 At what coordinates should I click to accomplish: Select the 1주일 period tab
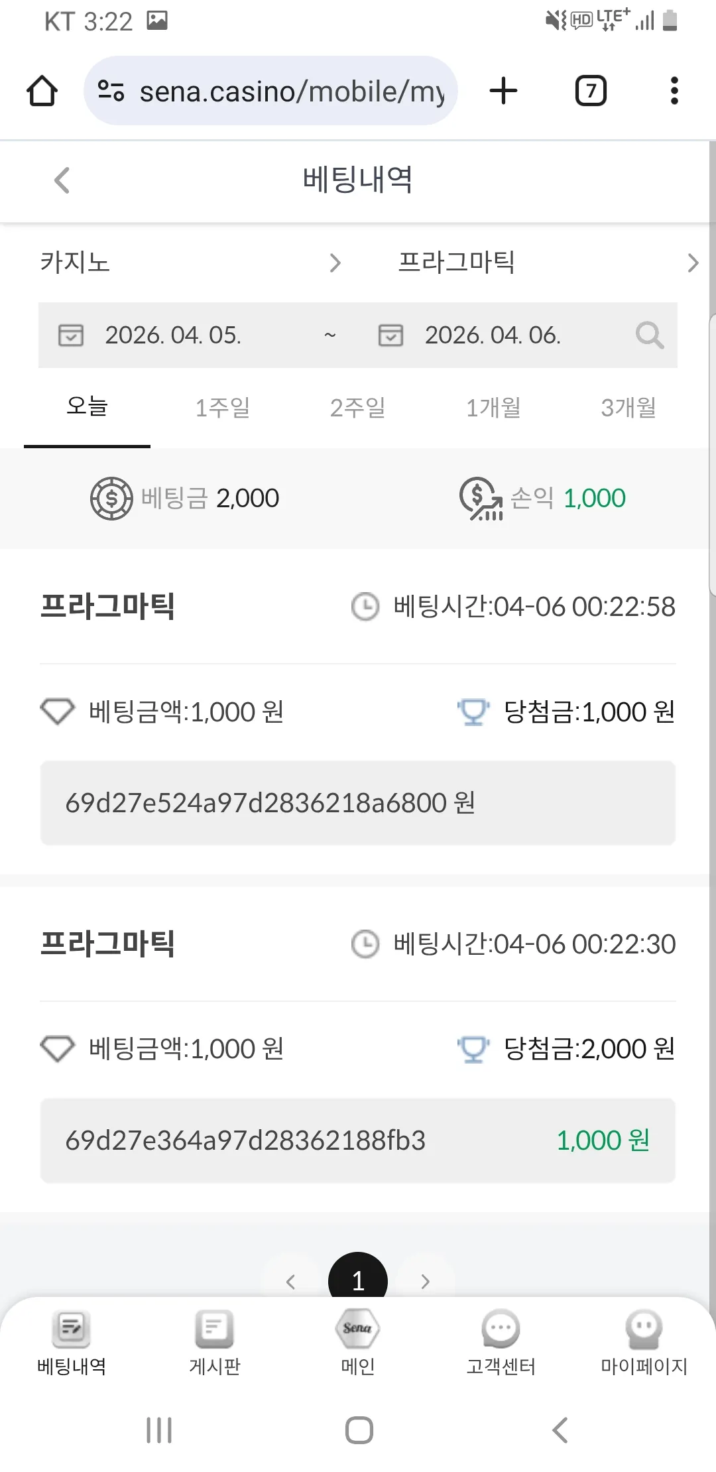pyautogui.click(x=223, y=407)
